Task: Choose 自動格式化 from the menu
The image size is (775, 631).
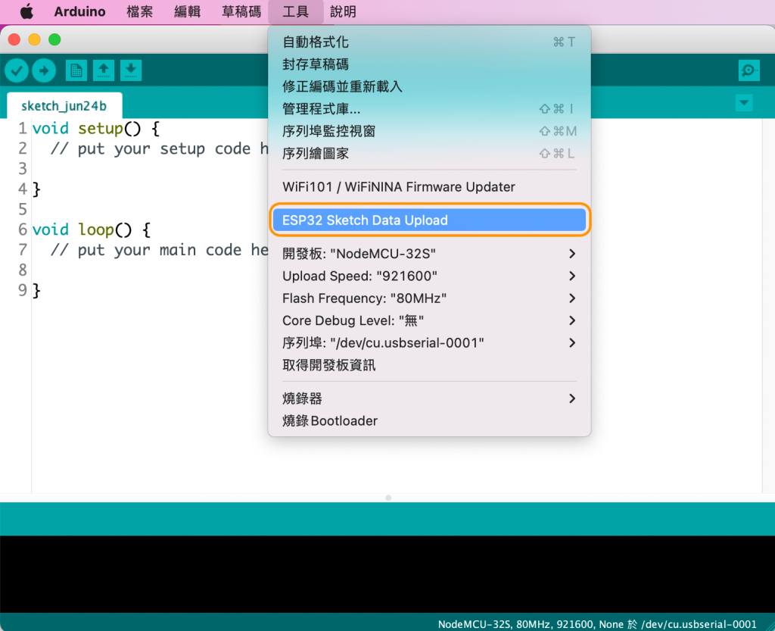Action: [x=429, y=42]
